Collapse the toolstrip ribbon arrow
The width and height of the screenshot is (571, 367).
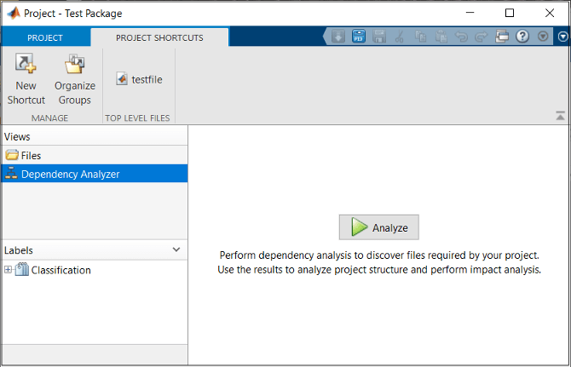tap(560, 116)
